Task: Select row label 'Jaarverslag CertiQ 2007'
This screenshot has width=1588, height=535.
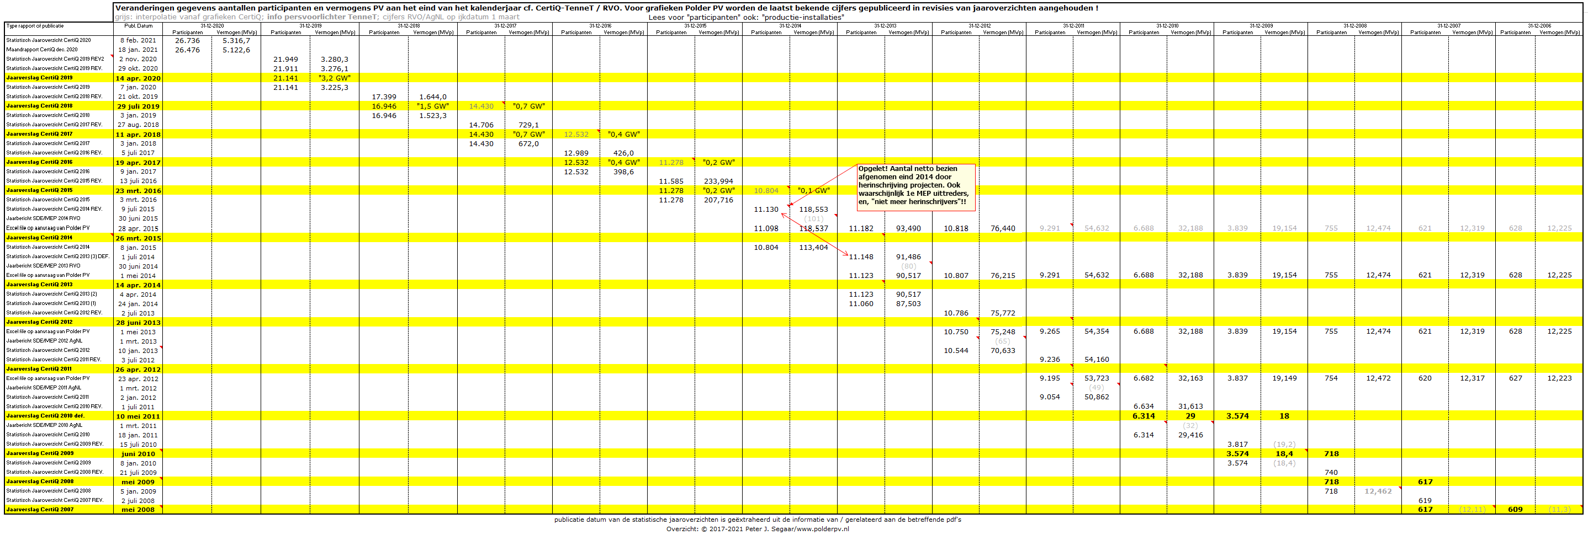Action: (x=39, y=509)
